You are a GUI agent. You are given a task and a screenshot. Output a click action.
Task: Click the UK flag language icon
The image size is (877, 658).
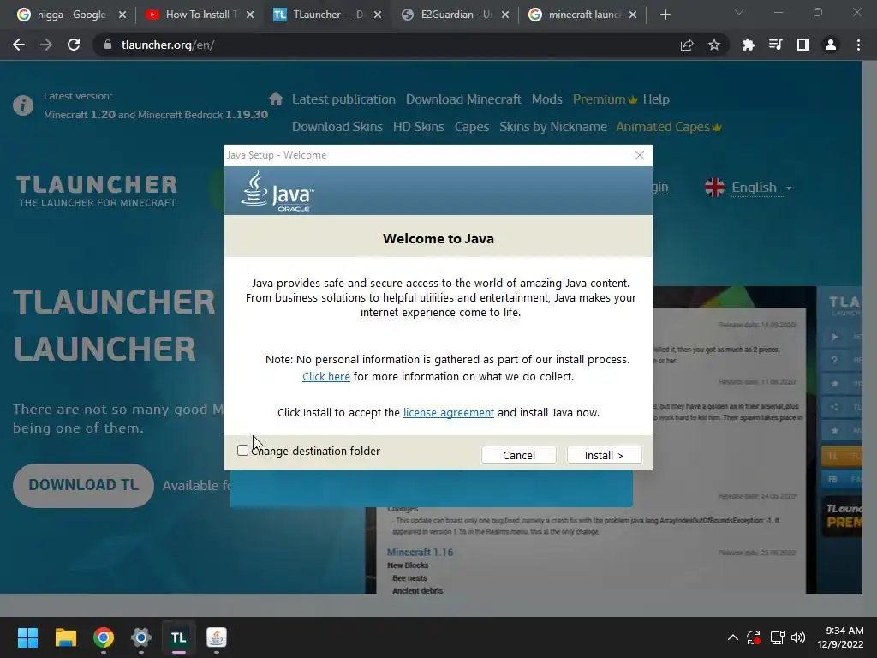click(715, 188)
